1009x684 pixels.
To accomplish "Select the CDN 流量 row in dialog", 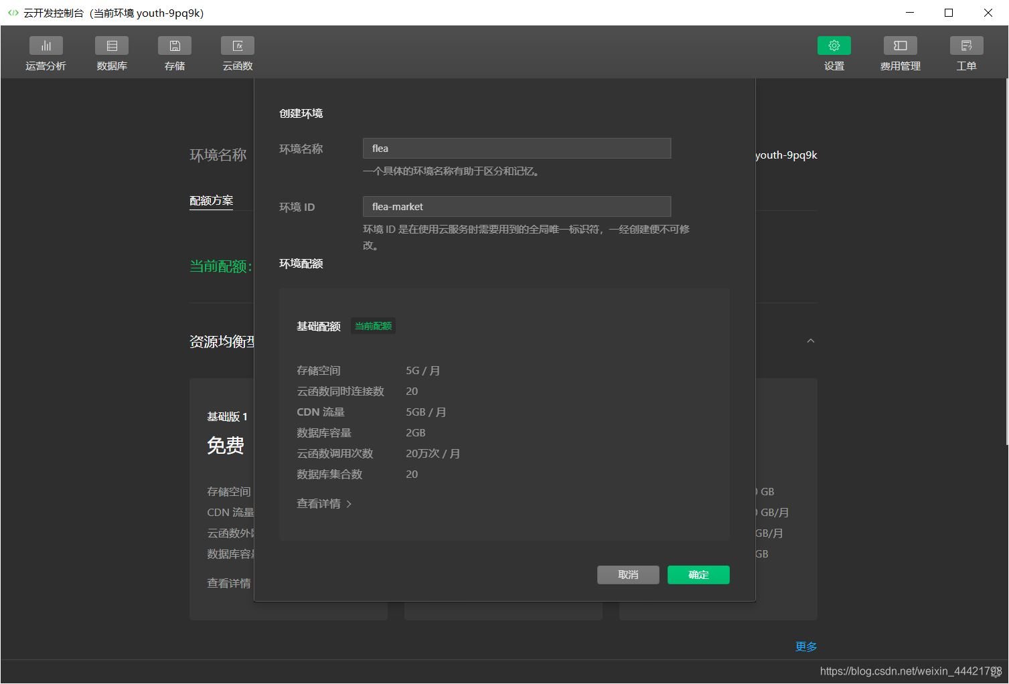I will tap(372, 412).
